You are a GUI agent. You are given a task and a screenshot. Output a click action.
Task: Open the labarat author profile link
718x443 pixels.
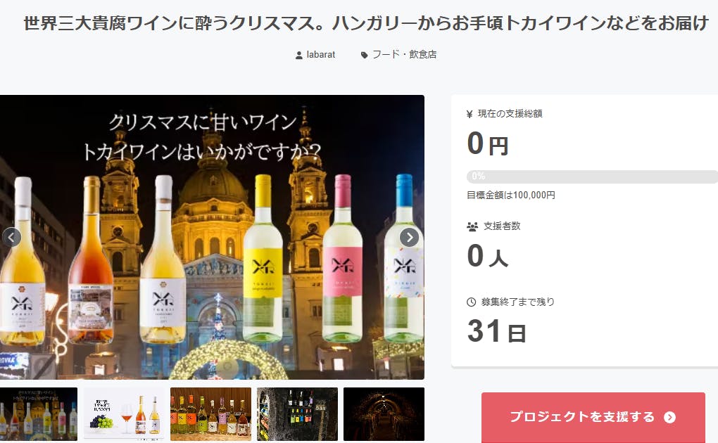[x=320, y=54]
